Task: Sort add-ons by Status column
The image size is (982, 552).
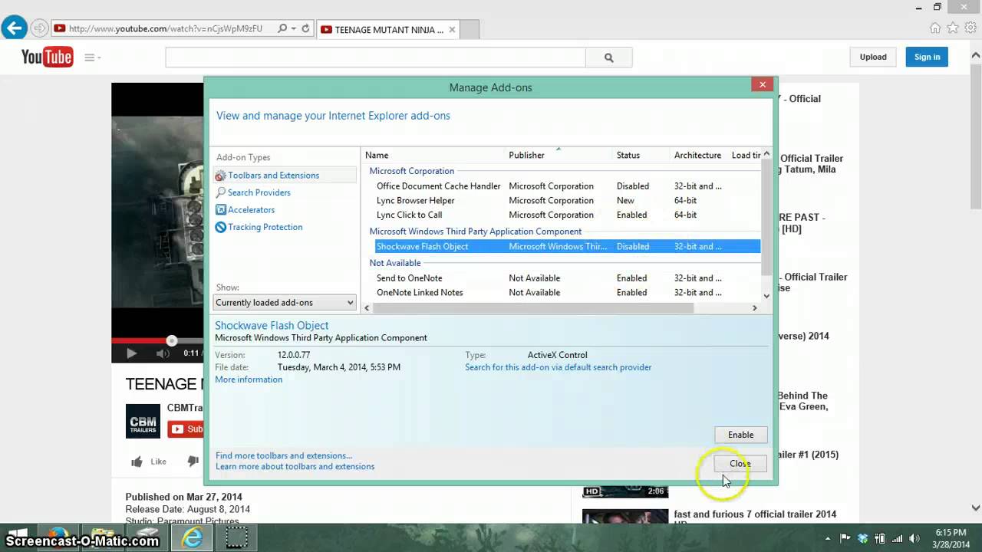Action: pos(641,155)
